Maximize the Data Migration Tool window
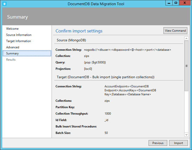Image resolution: width=192 pixels, height=150 pixels. click(175, 3)
